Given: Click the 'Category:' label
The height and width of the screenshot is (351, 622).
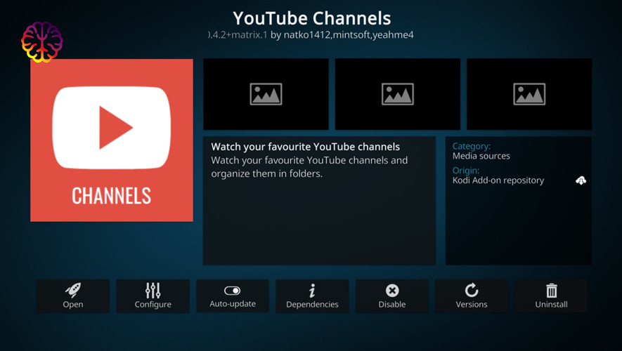Looking at the screenshot, I should (x=472, y=146).
